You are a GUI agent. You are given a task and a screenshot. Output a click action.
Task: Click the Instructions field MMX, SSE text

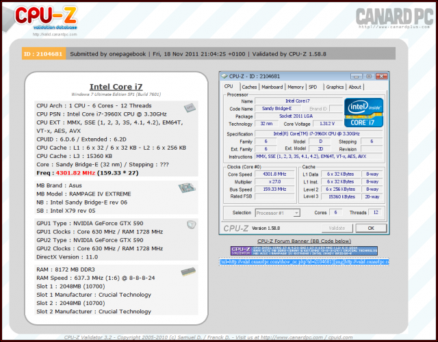319,157
